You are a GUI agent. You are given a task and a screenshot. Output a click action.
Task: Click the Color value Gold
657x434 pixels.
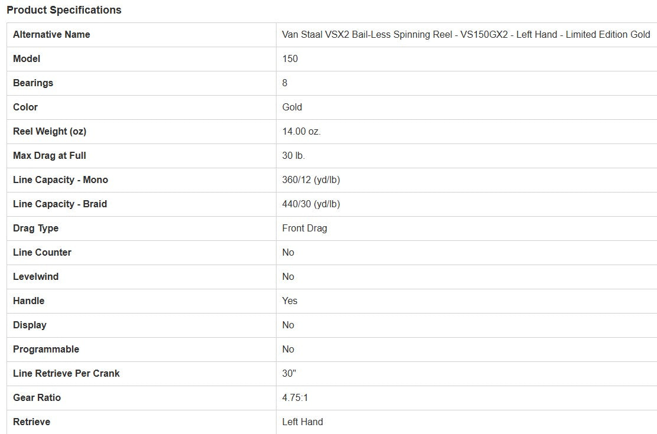click(x=292, y=107)
